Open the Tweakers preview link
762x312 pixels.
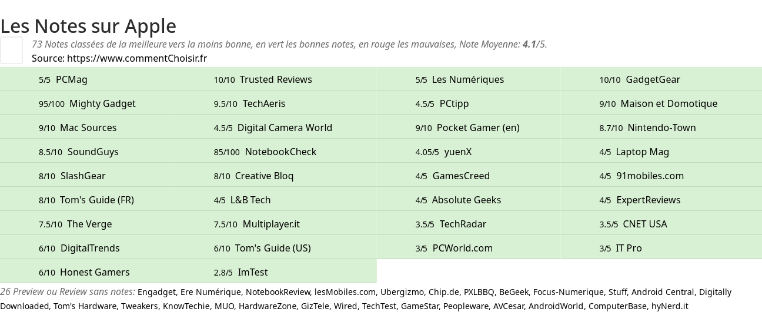pos(139,306)
